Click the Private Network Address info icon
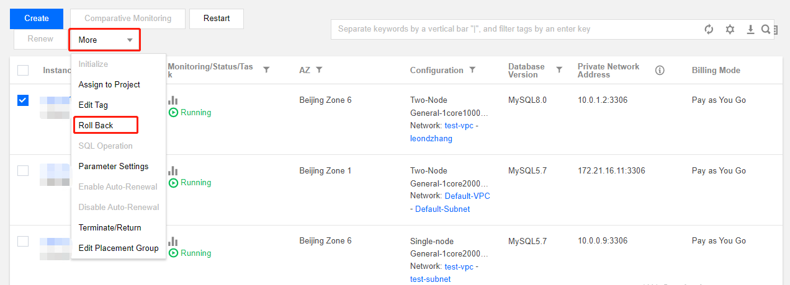This screenshot has width=790, height=285. click(x=660, y=71)
